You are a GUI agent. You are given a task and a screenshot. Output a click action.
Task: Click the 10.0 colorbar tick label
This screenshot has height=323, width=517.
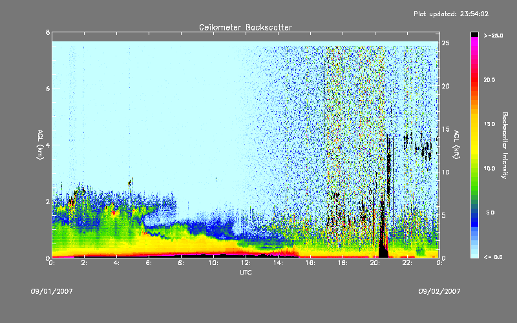(489, 169)
